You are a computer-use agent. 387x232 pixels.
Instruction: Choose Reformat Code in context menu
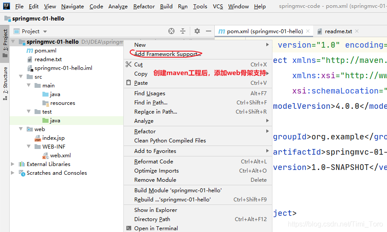click(x=198, y=162)
